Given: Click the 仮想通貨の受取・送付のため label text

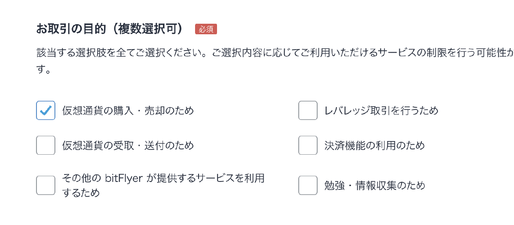Looking at the screenshot, I should 128,145.
